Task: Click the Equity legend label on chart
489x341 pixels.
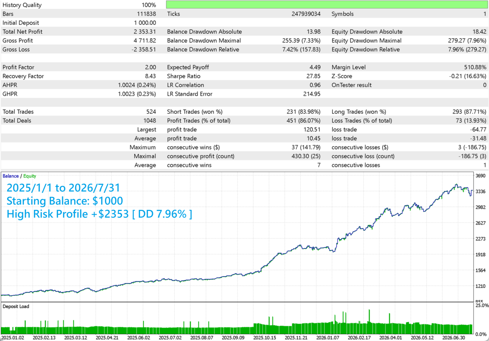Action: (30, 176)
